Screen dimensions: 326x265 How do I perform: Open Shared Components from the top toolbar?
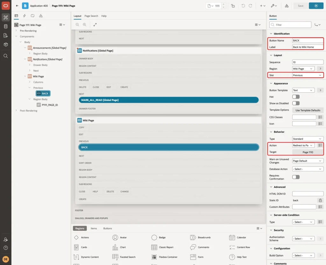(287, 6)
